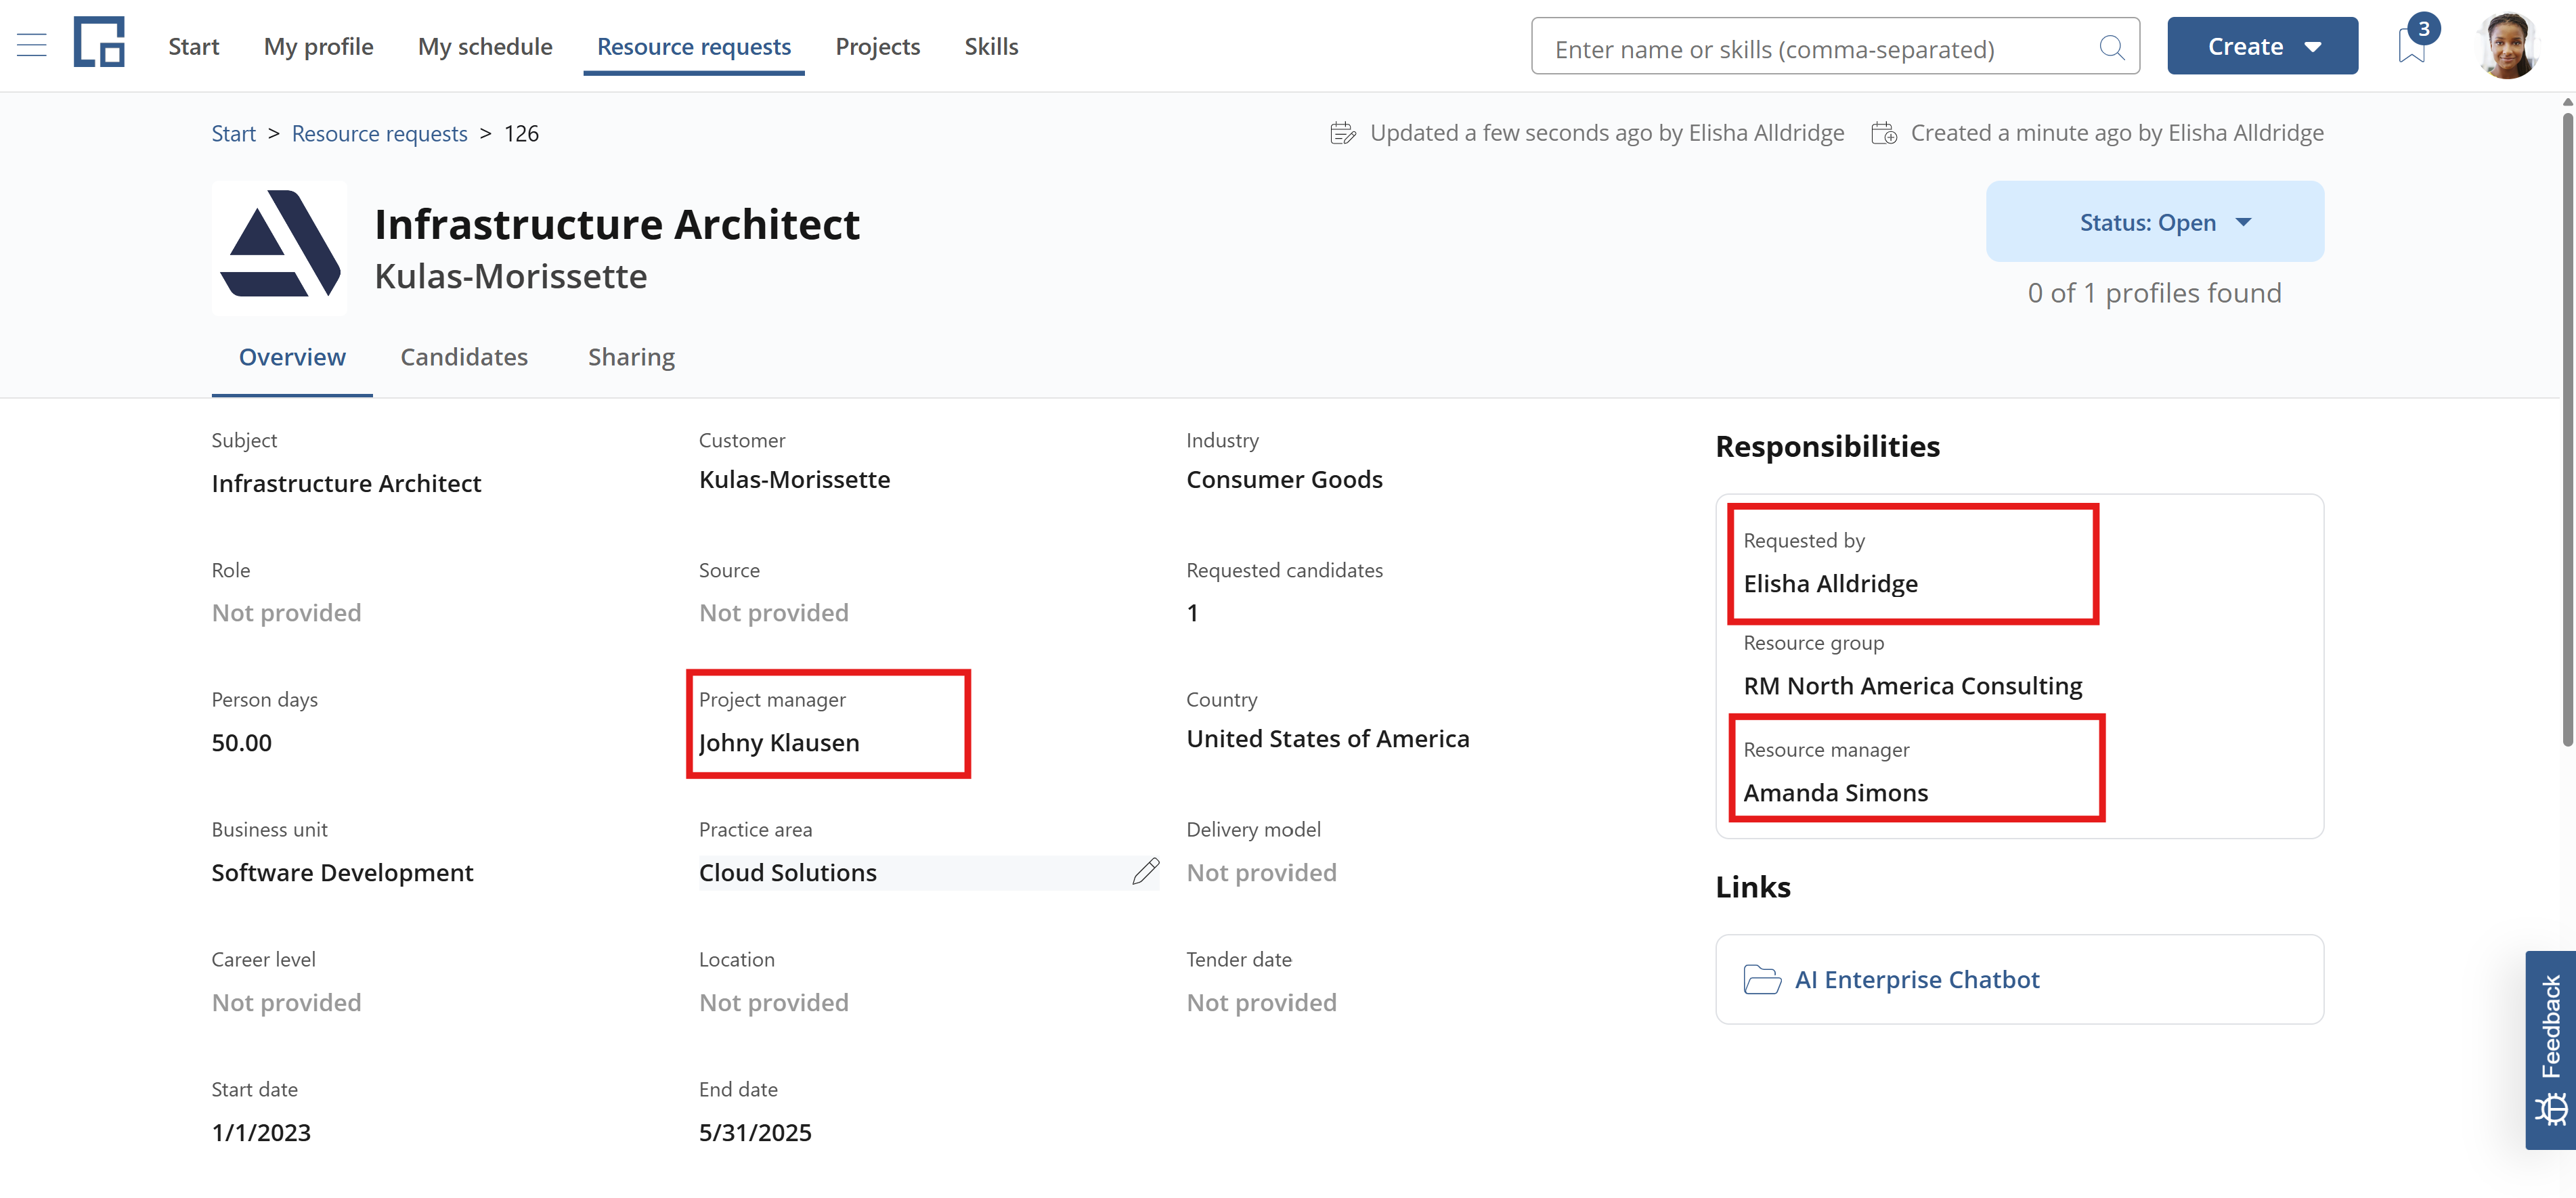Screen dimensions: 2576x1198
Task: Select Resource requests in top navigation
Action: pos(694,46)
